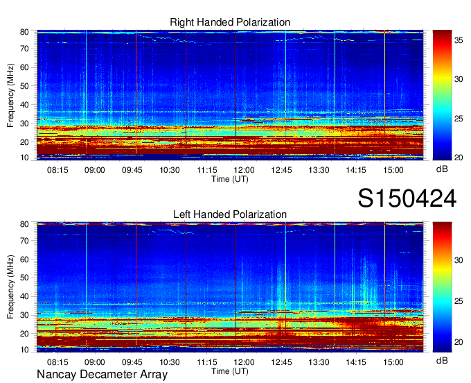Screen dimensions: 471x383
Task: Click the upper plot's dB colorbar
Action: [x=442, y=95]
